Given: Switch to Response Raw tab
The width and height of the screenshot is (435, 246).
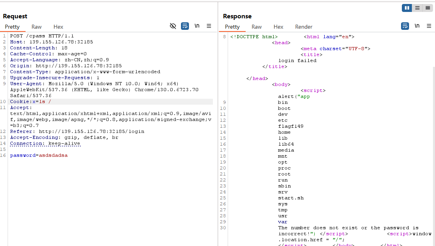Looking at the screenshot, I should coord(256,27).
